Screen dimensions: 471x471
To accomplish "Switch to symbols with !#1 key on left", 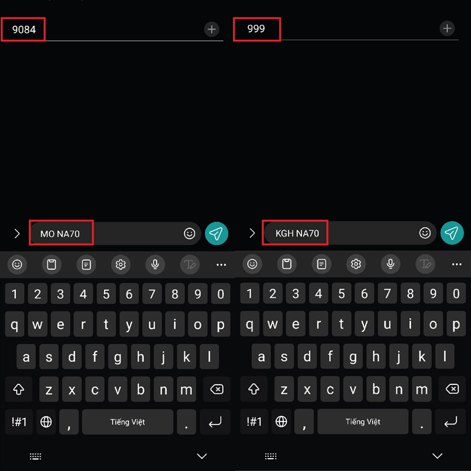I will click(x=19, y=422).
